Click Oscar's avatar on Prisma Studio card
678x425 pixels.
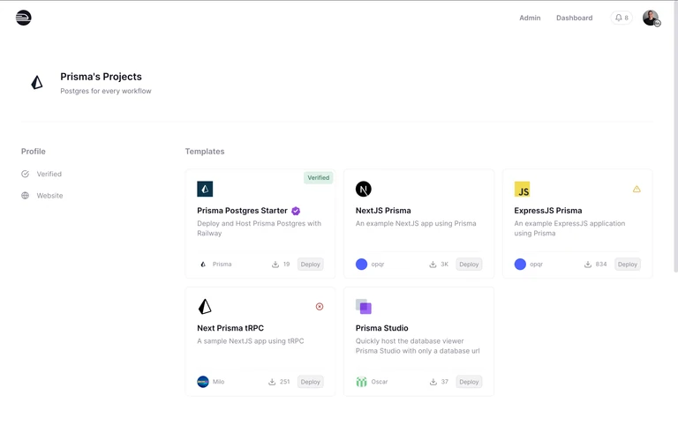tap(361, 382)
